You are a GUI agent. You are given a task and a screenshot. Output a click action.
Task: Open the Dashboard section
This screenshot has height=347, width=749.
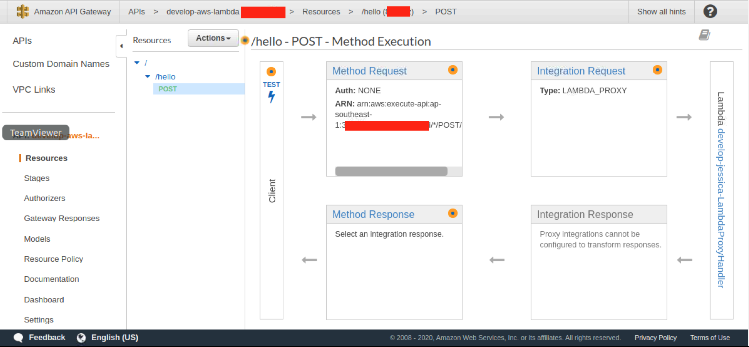click(44, 300)
